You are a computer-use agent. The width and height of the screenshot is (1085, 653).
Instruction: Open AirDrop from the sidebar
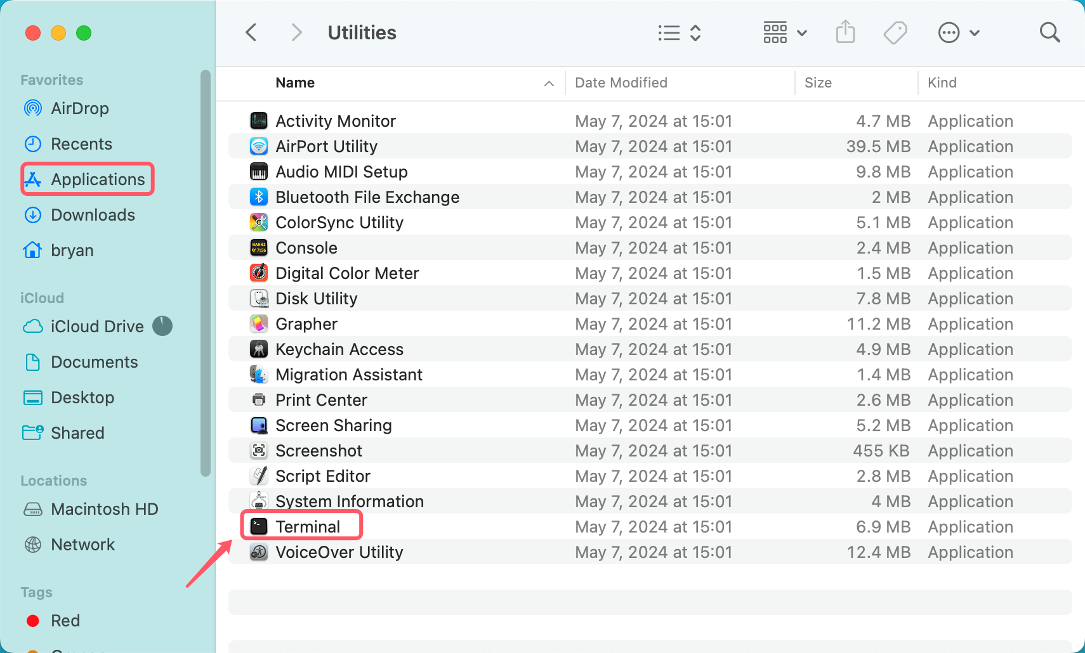(x=79, y=108)
